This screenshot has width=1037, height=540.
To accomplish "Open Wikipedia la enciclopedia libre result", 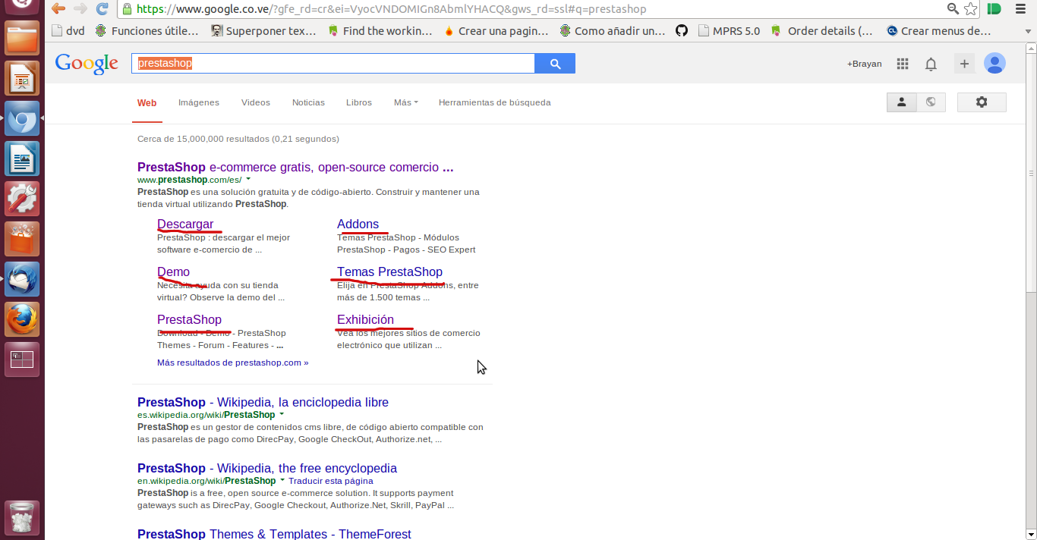I will click(263, 402).
